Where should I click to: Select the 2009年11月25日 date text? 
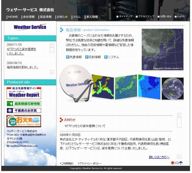70,135
